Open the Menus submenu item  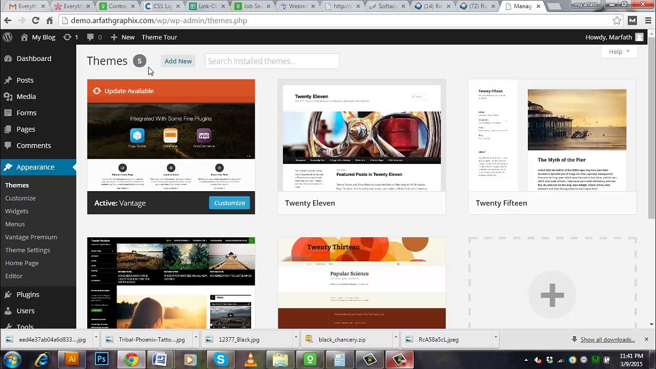[x=15, y=224]
